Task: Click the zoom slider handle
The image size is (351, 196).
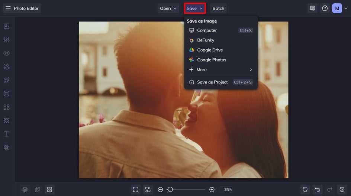Action: 170,189
